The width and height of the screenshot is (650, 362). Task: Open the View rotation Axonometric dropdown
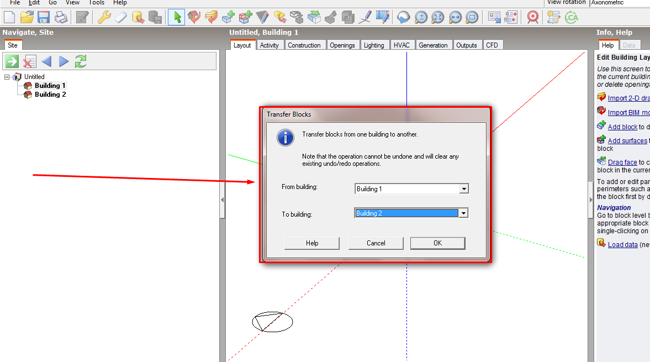tap(620, 3)
